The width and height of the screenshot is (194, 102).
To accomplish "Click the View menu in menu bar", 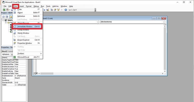I will (x=16, y=6).
